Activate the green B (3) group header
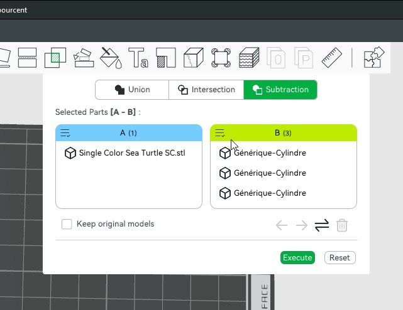This screenshot has height=310, width=403. (x=284, y=133)
